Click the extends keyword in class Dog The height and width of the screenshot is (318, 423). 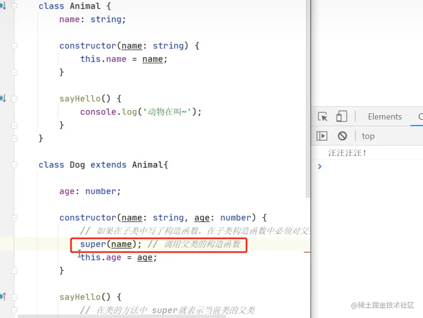coord(108,165)
